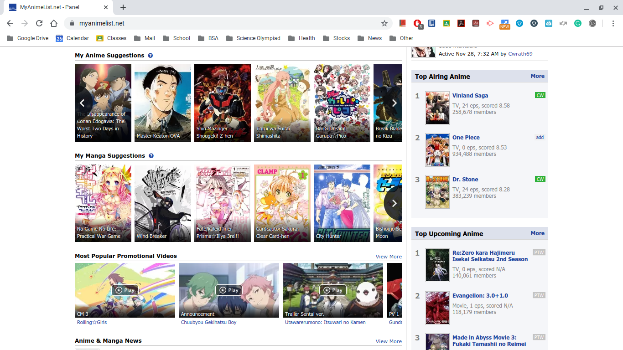Image resolution: width=623 pixels, height=350 pixels.
Task: Open Evangelion: 3.0+1.0 title link
Action: tap(480, 296)
